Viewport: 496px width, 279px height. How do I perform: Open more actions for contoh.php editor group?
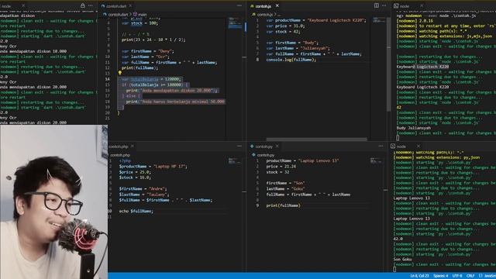click(x=239, y=146)
